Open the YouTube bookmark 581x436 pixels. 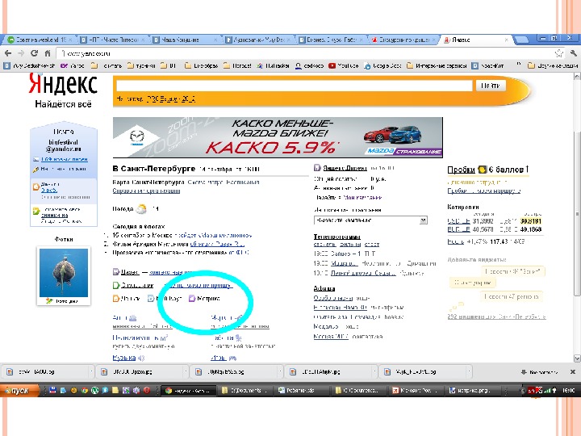pos(343,65)
